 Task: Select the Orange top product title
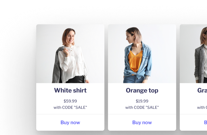(x=142, y=90)
